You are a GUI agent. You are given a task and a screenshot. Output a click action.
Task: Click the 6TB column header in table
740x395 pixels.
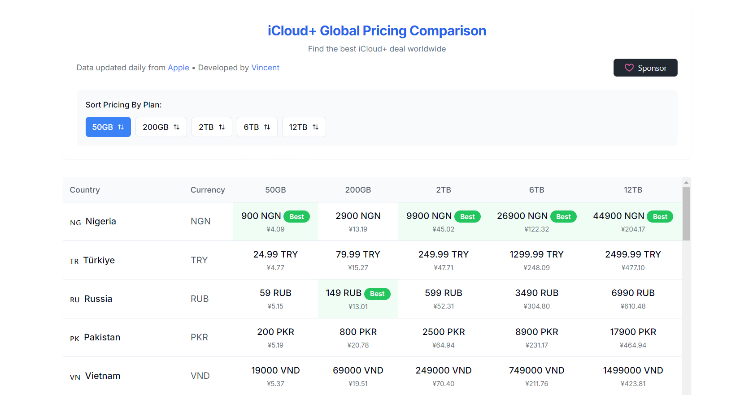click(536, 190)
